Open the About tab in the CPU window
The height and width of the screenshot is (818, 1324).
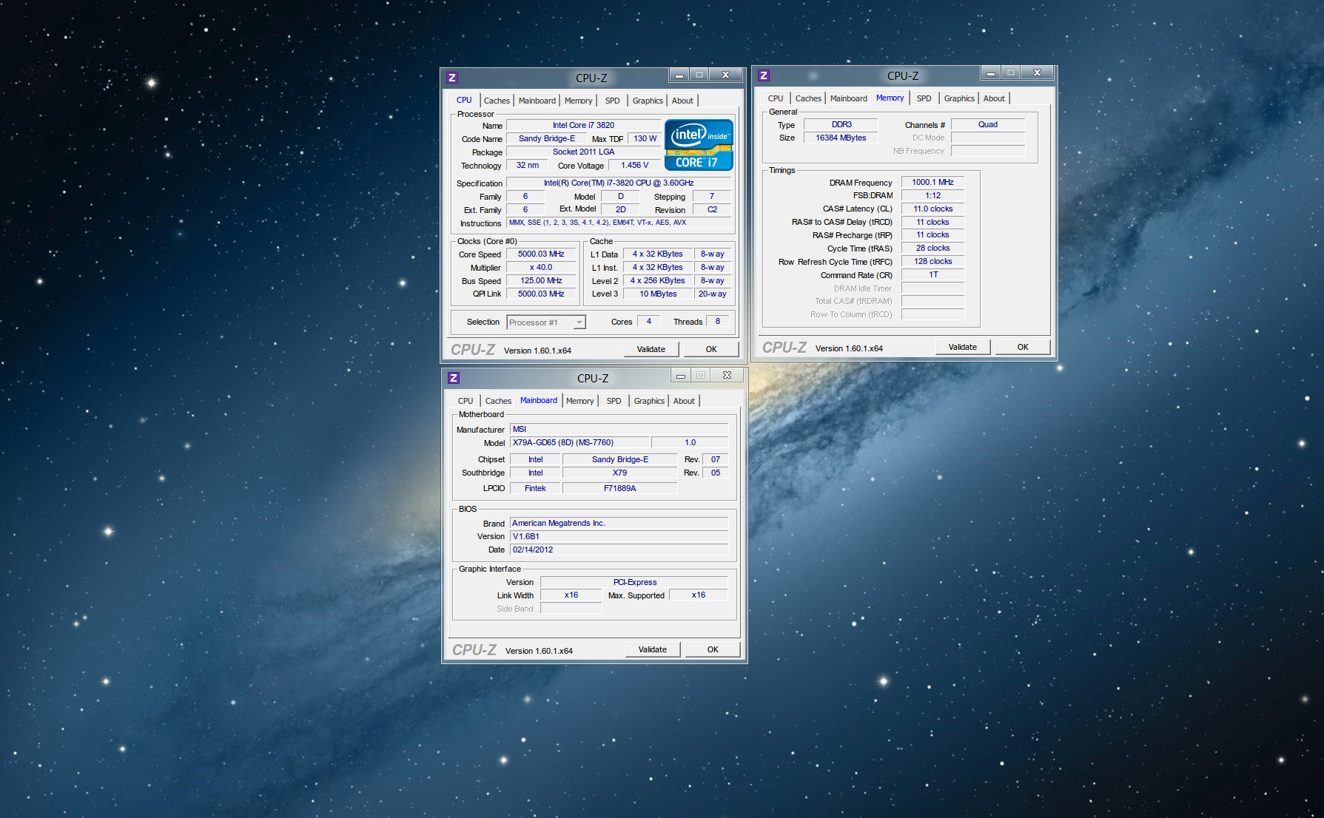pyautogui.click(x=682, y=101)
